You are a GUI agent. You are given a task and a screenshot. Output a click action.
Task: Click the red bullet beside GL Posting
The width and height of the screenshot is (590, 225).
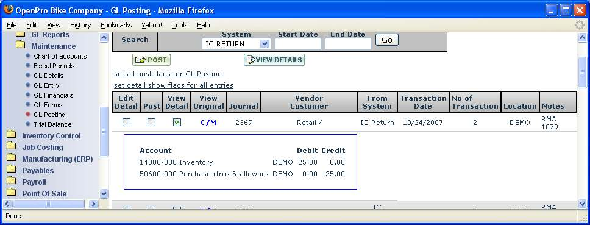click(28, 115)
